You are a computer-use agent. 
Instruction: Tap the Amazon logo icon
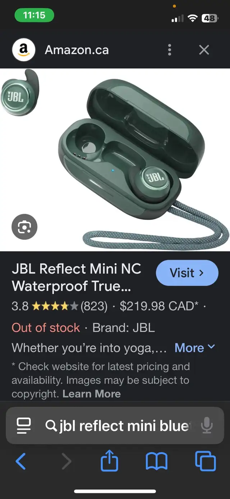[24, 50]
